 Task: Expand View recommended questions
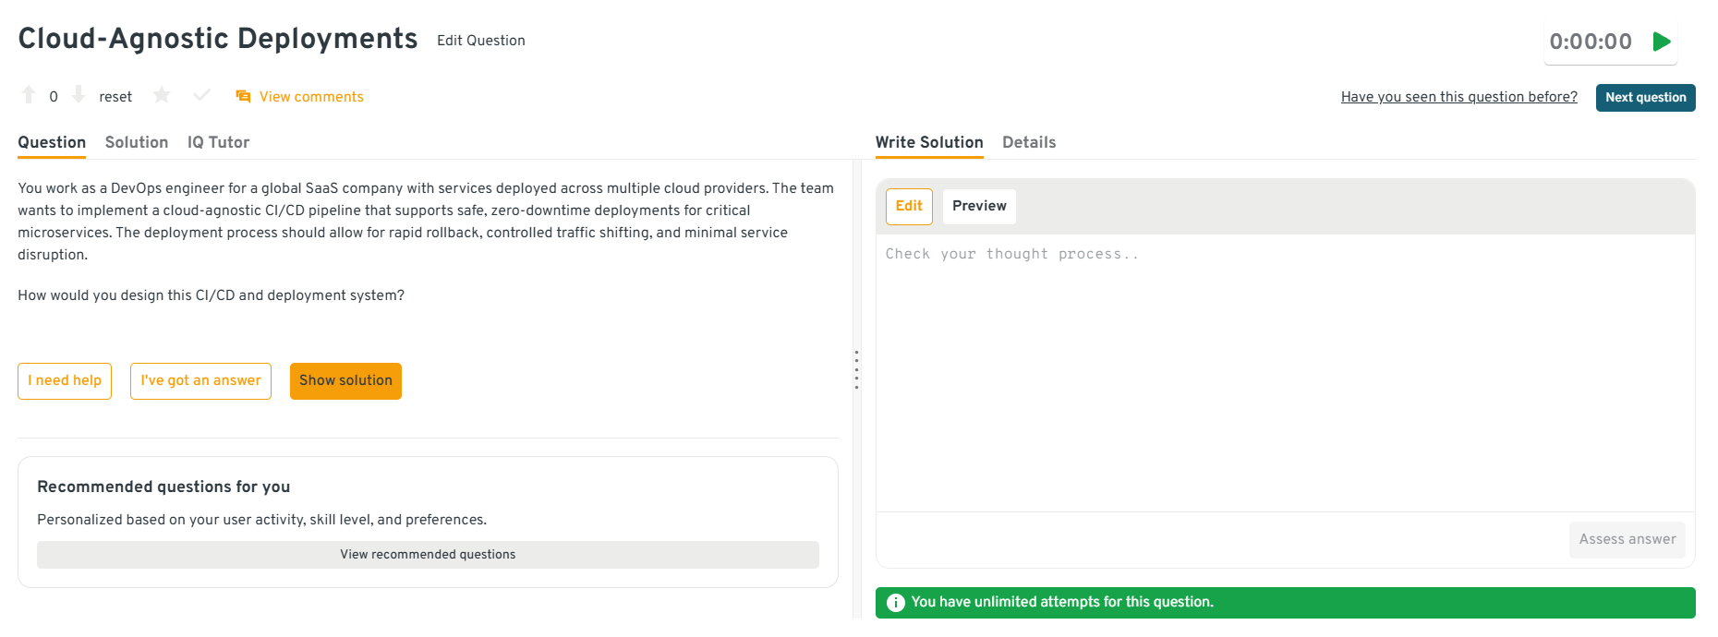[428, 555]
